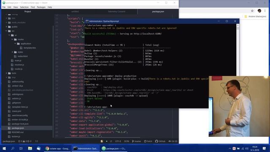Viewport: 270px width, 152px height.
Task: Select the package.json editor tab
Action: pyautogui.click(x=158, y=11)
